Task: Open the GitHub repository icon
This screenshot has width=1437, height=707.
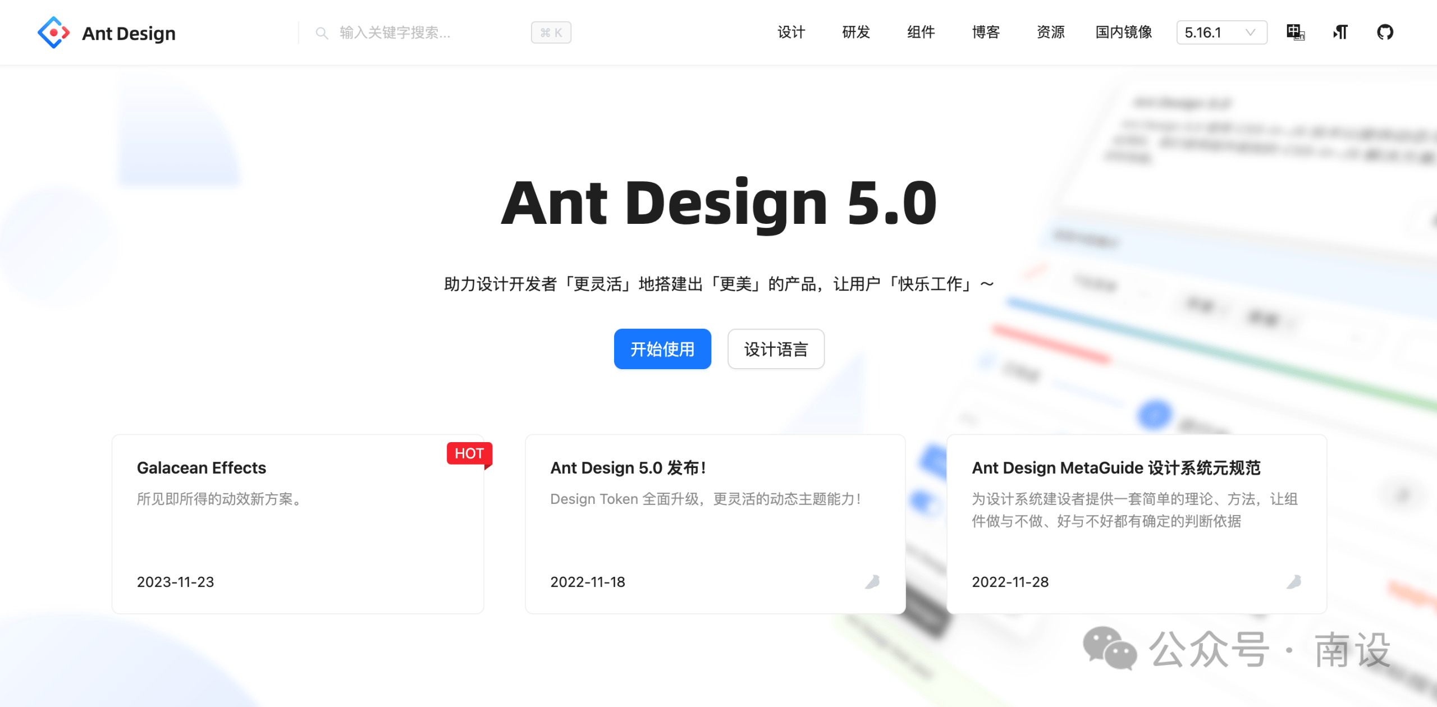Action: (x=1385, y=33)
